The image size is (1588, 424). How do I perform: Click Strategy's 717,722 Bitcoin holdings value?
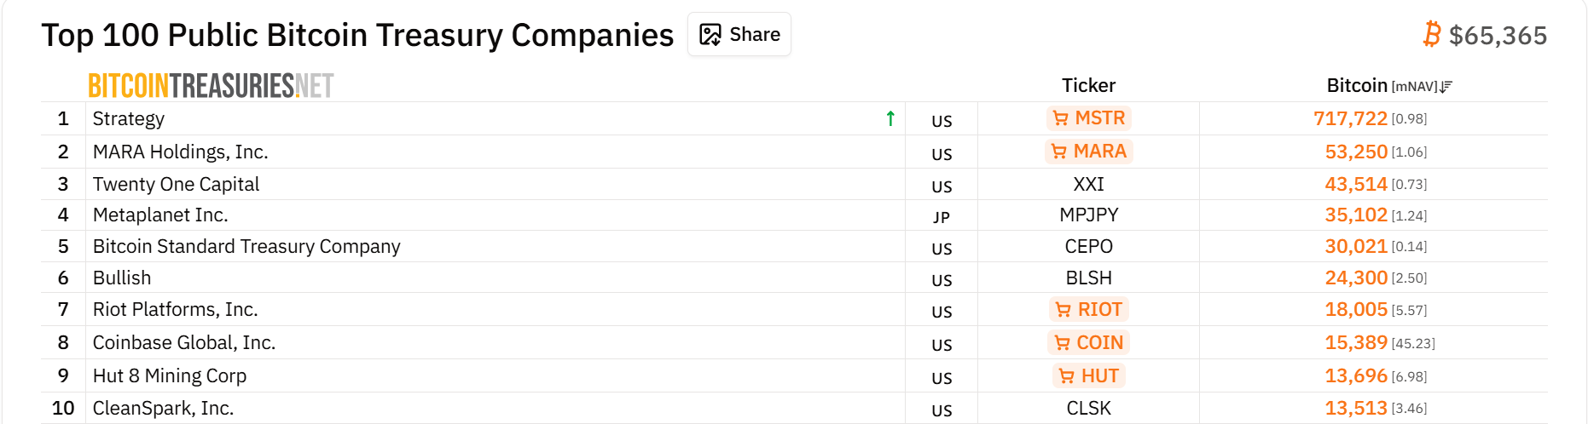[1350, 118]
